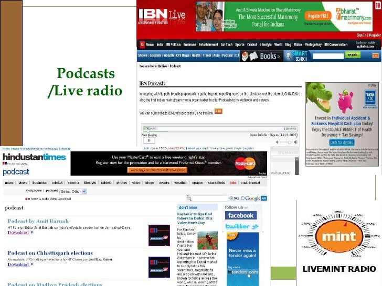Open the Chhattisgarh elections podcast thumbnail
The height and width of the screenshot is (286, 382).
click(x=159, y=267)
